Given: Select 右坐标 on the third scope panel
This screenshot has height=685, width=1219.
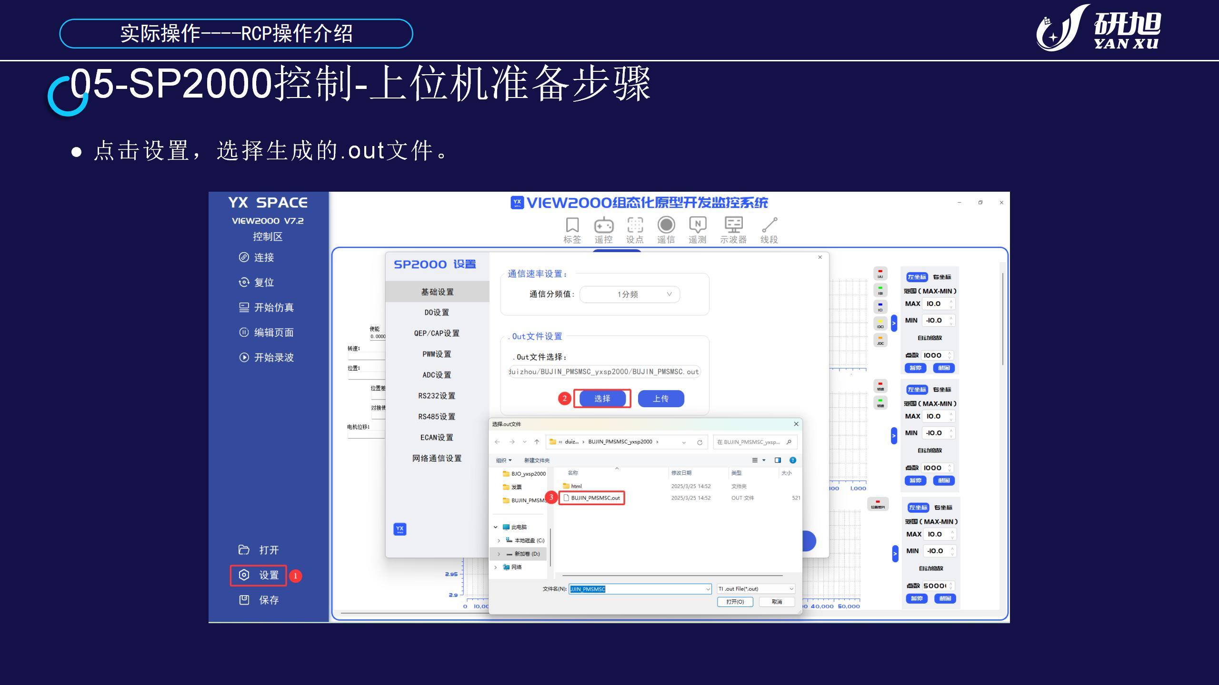Looking at the screenshot, I should pyautogui.click(x=943, y=508).
